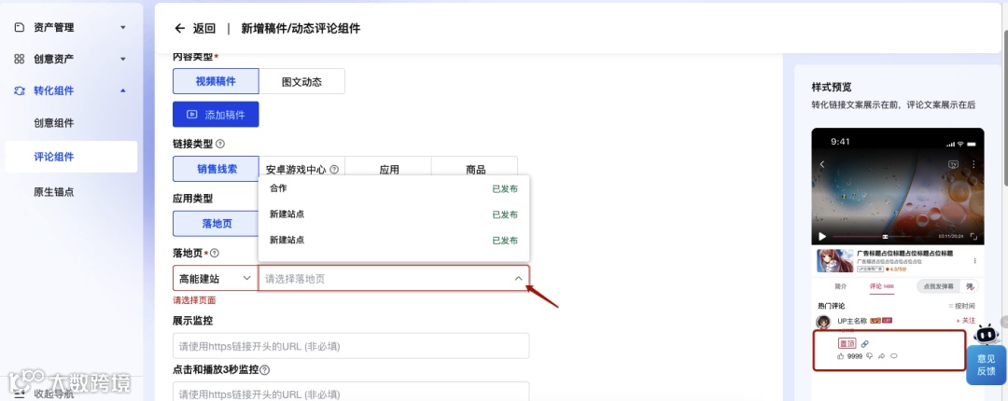Click the UP主 avatar in preview

(823, 323)
